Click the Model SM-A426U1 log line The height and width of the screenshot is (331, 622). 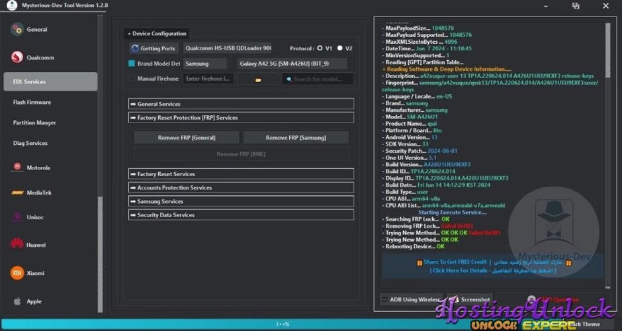click(410, 117)
